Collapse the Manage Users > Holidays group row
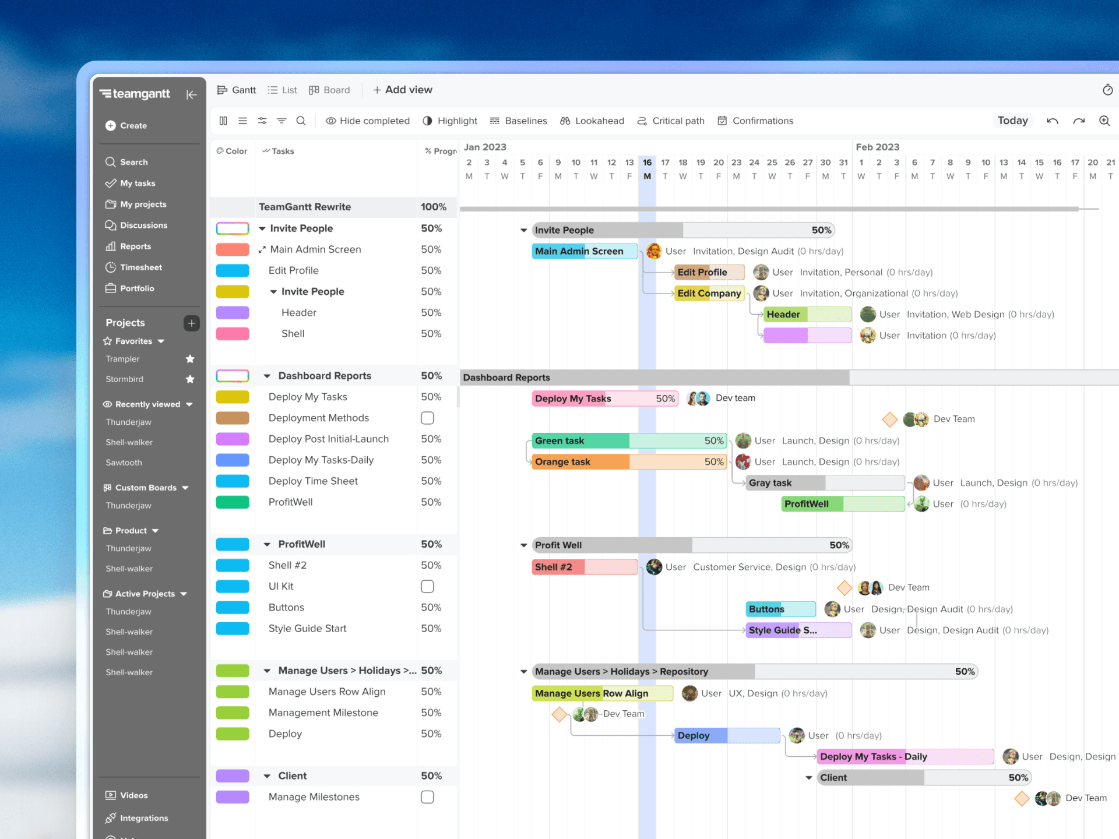1119x839 pixels. tap(267, 671)
